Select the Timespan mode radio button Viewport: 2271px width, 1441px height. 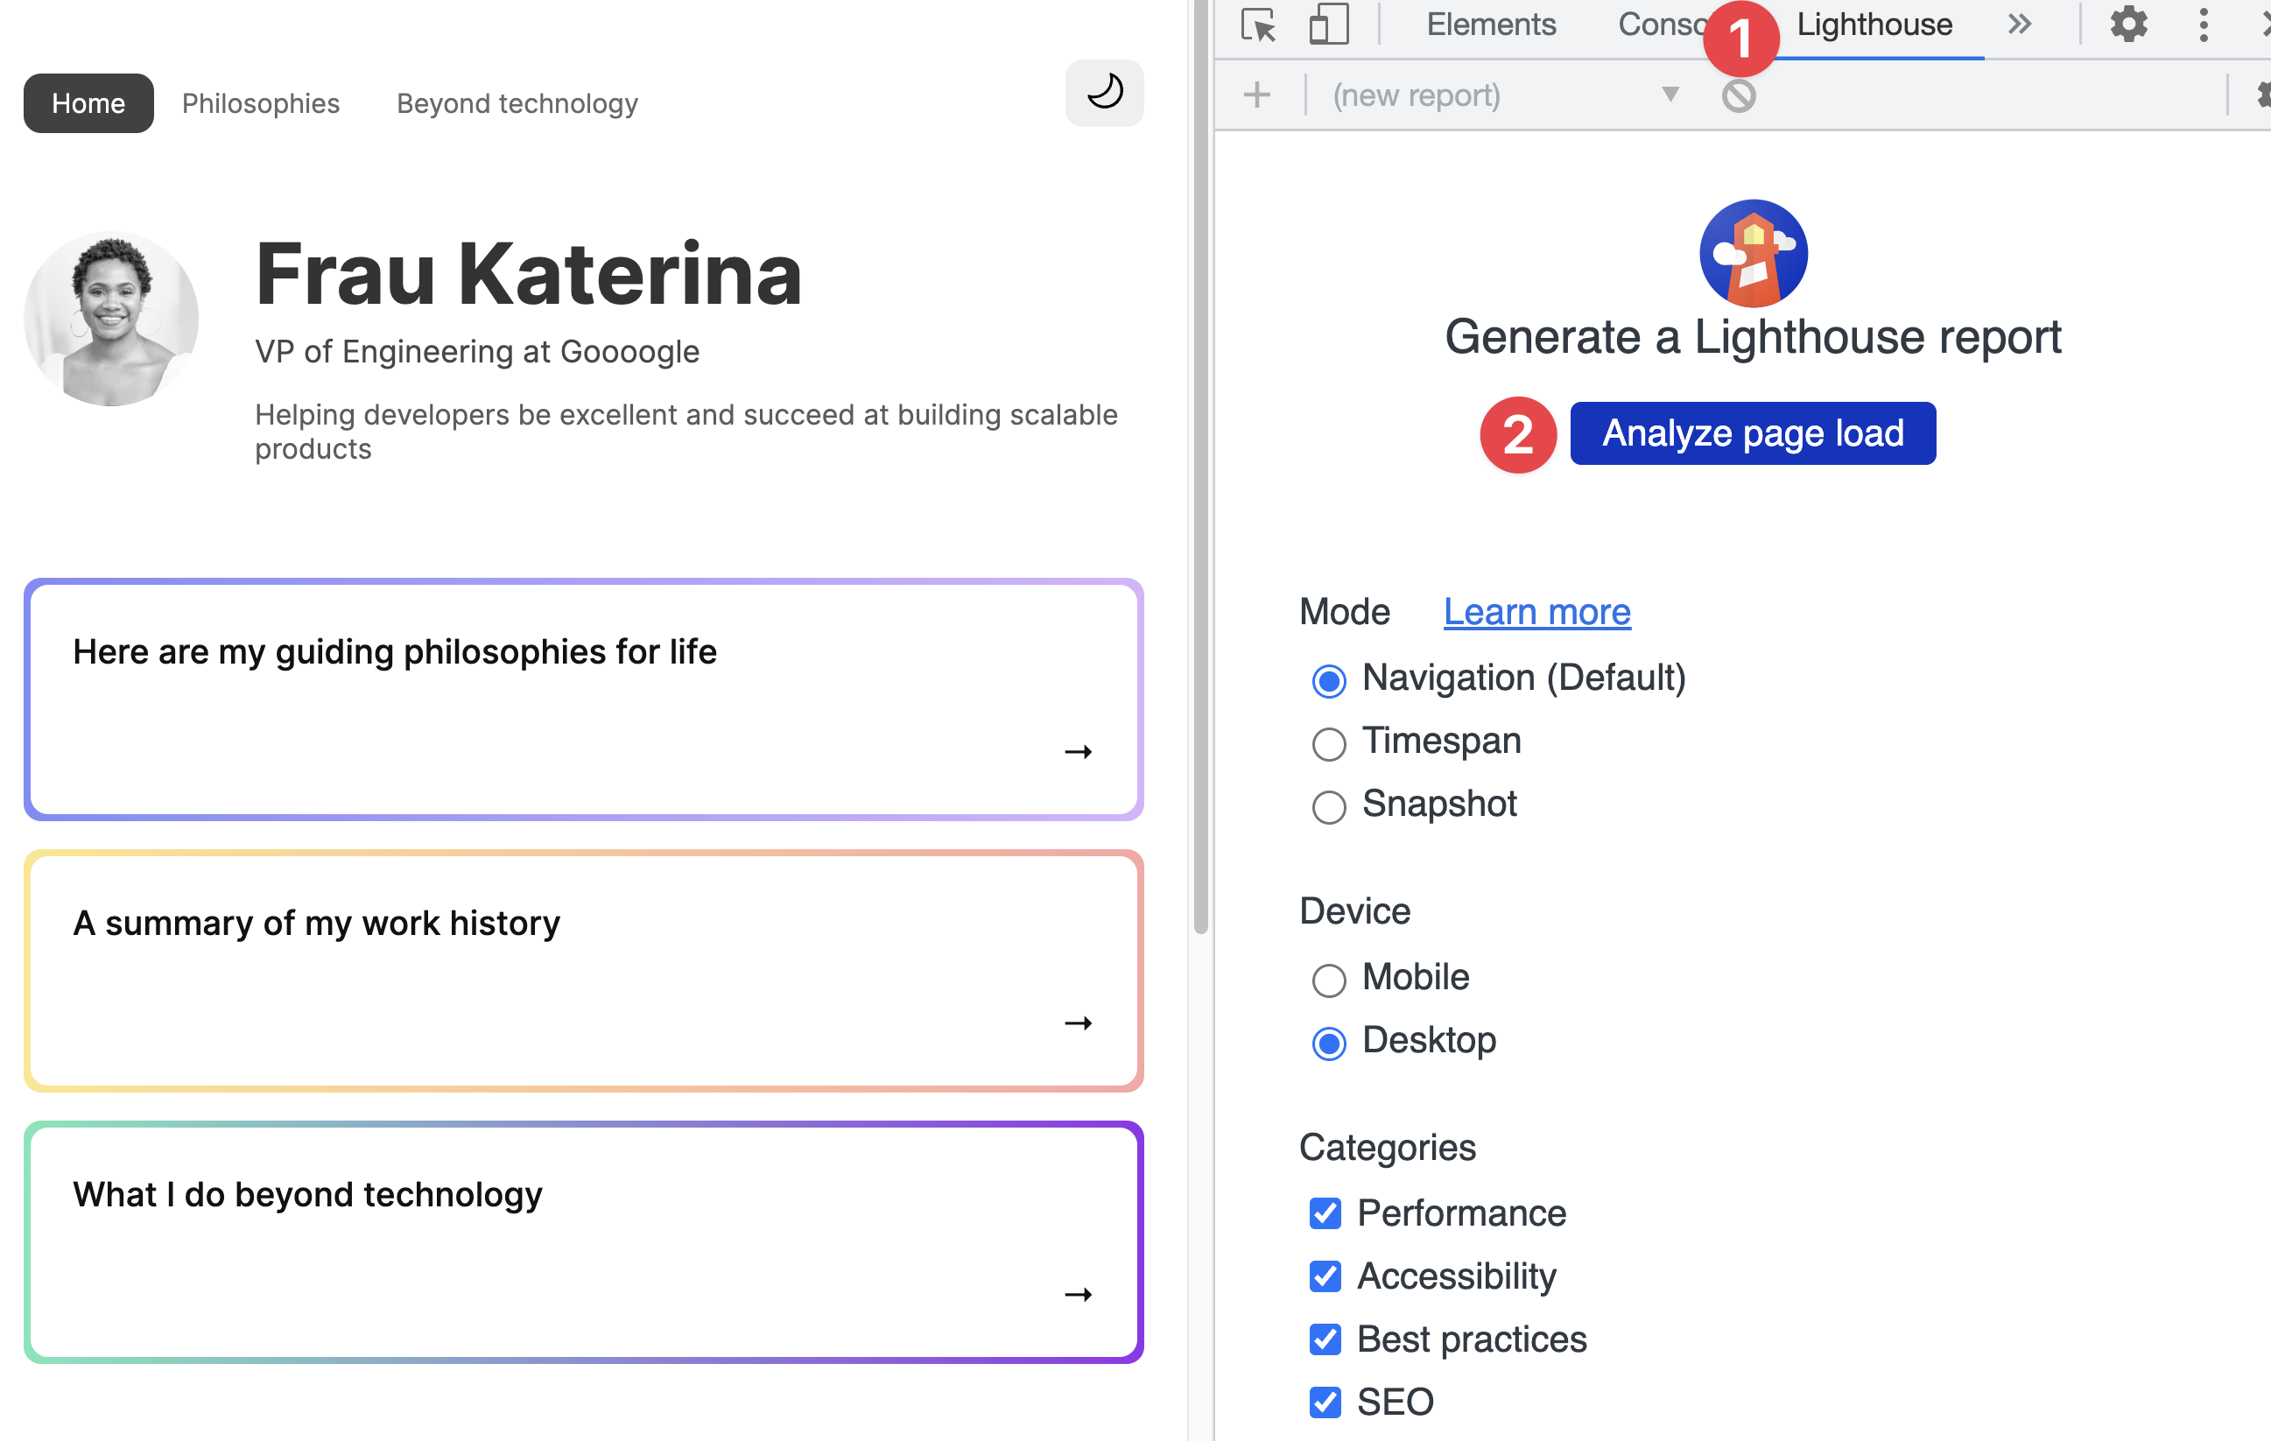coord(1328,743)
